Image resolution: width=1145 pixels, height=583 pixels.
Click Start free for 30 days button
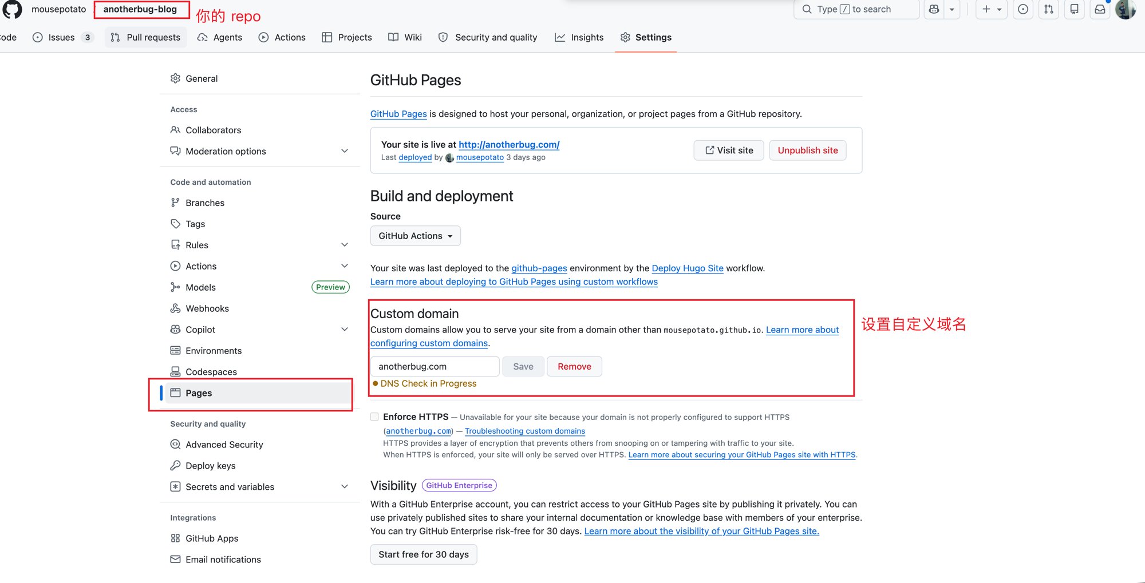424,554
